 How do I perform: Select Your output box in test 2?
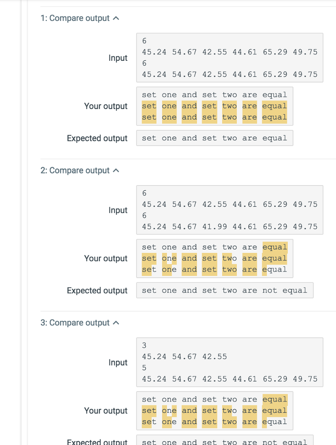click(x=215, y=258)
